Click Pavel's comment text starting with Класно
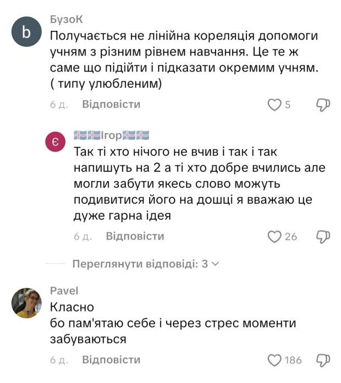341x383 pixels. 72,307
